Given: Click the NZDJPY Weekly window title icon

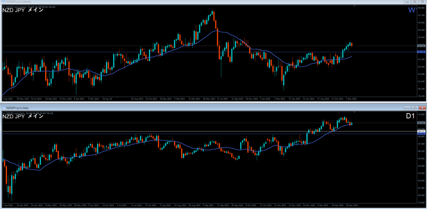Looking at the screenshot, I should tap(3, 2).
